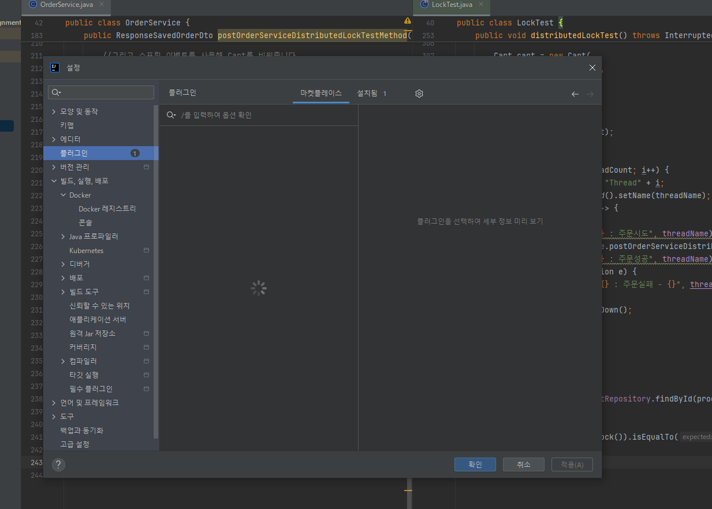Click the class icon on the OrderService.java tab
This screenshot has height=509, width=712.
coord(32,5)
